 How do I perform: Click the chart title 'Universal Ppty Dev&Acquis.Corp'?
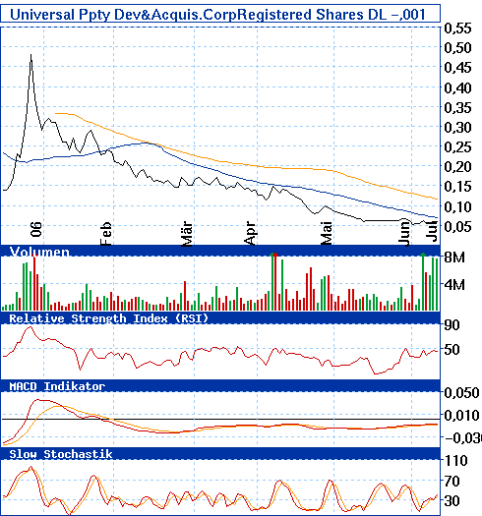(124, 15)
